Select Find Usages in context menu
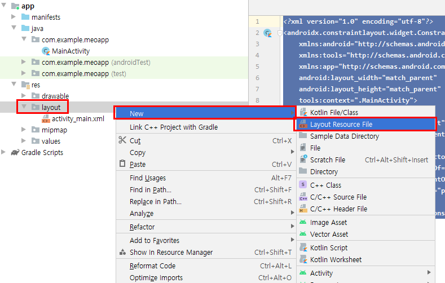This screenshot has width=445, height=283. click(x=205, y=178)
